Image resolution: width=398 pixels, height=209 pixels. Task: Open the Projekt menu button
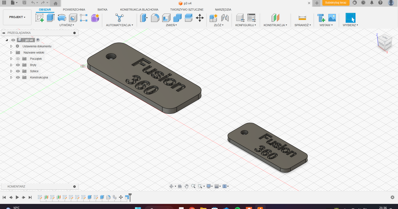pyautogui.click(x=17, y=17)
